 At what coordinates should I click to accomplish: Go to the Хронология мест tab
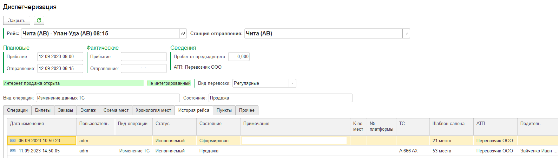coord(153,110)
